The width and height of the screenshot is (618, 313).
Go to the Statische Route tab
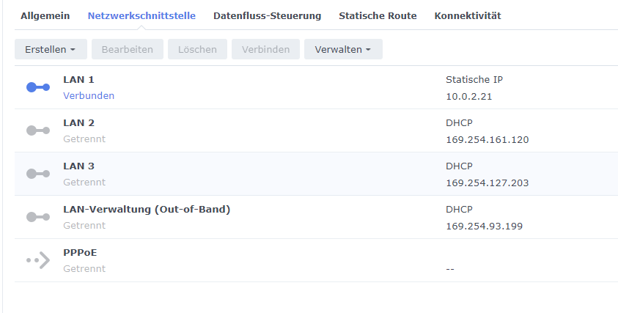(378, 15)
